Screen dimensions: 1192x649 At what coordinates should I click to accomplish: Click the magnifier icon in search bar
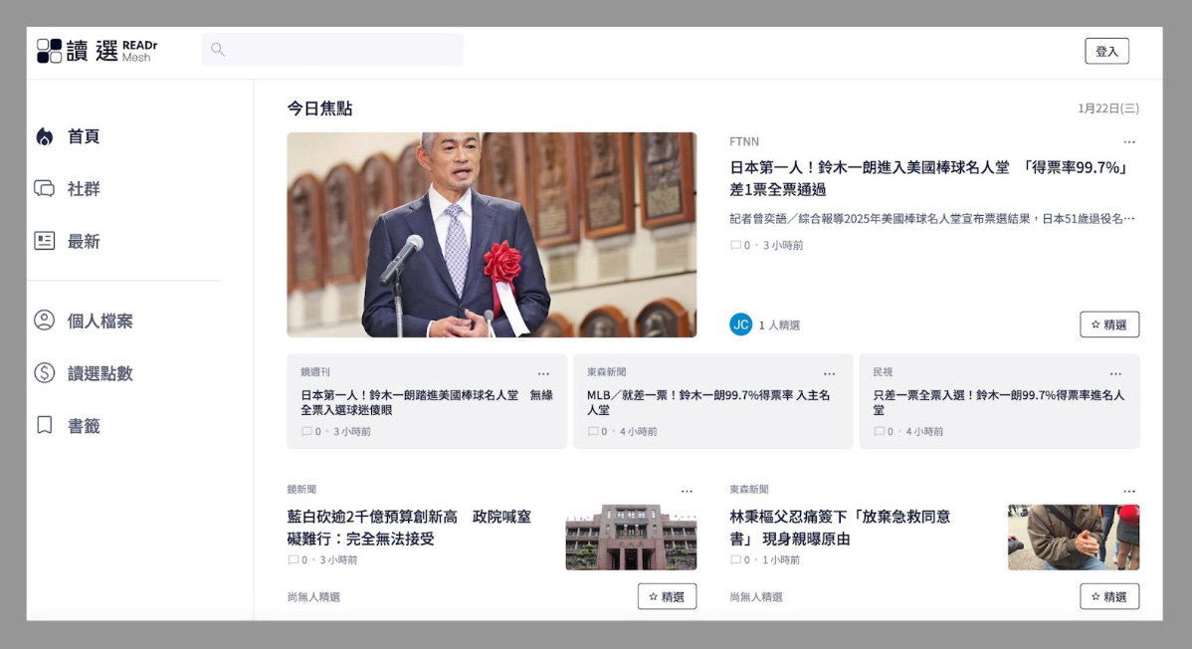click(x=218, y=50)
